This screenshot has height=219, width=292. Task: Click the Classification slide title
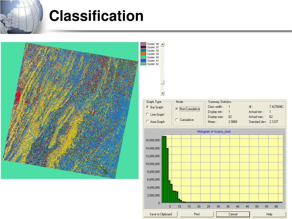coord(96,16)
